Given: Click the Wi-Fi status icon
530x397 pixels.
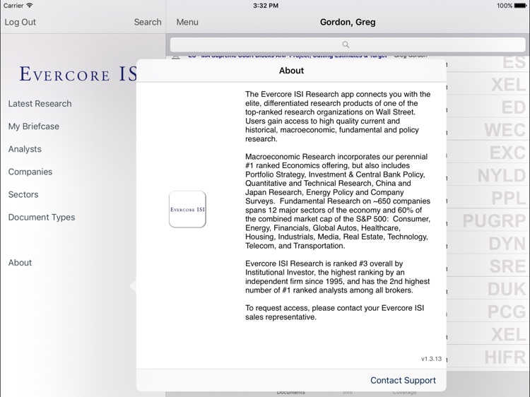Looking at the screenshot, I should pyautogui.click(x=30, y=6).
